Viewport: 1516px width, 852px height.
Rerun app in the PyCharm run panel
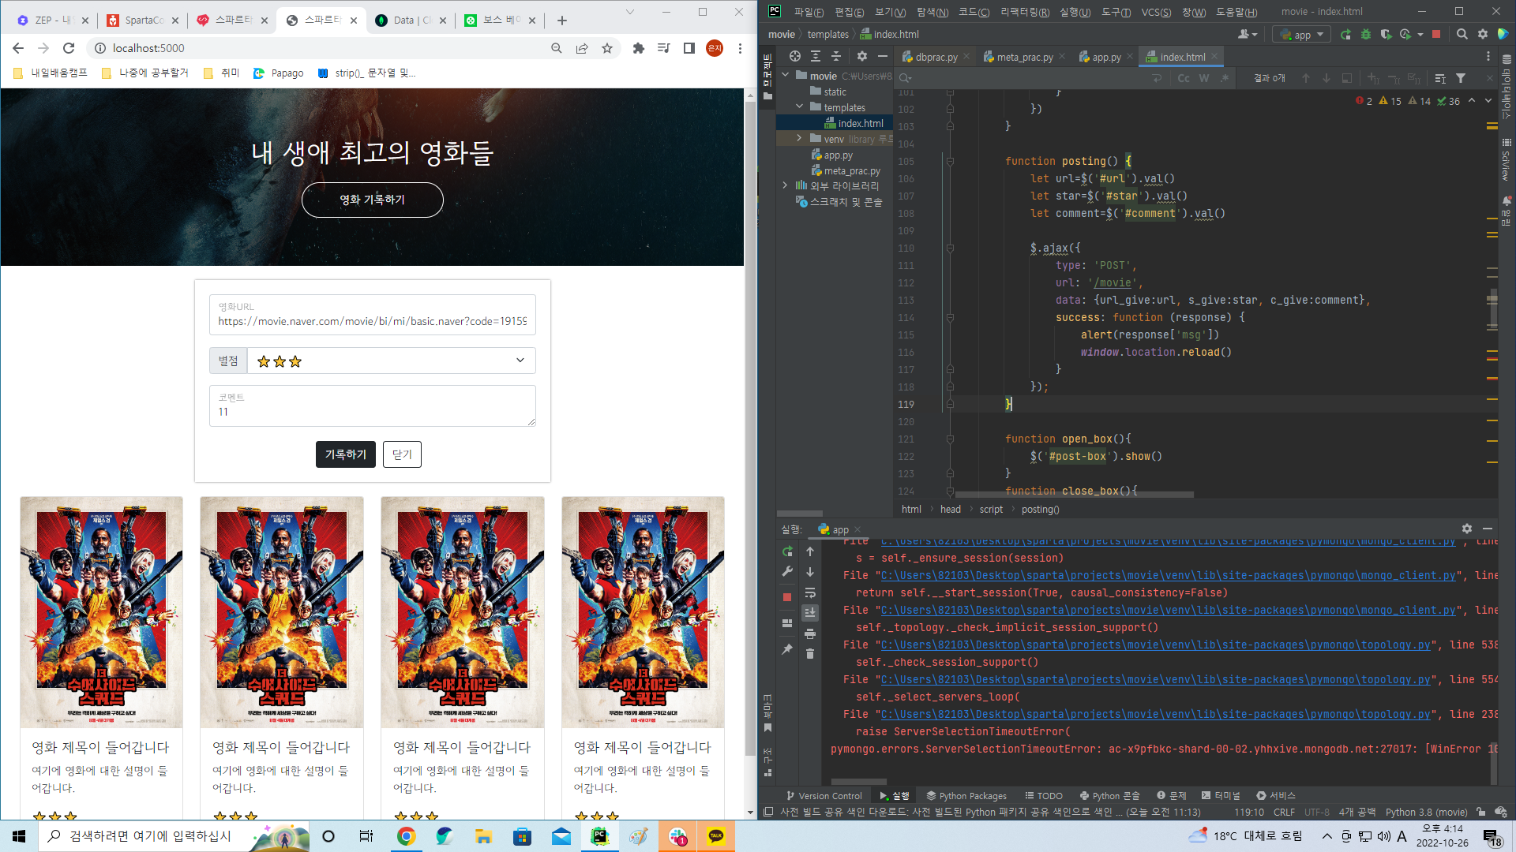click(x=787, y=551)
